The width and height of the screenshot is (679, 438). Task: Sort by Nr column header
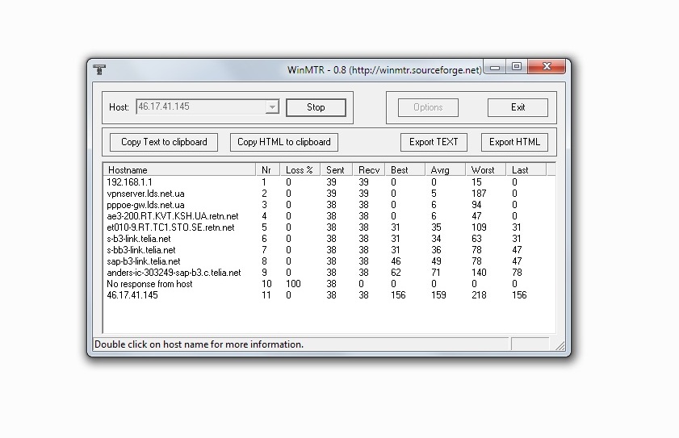click(x=267, y=169)
